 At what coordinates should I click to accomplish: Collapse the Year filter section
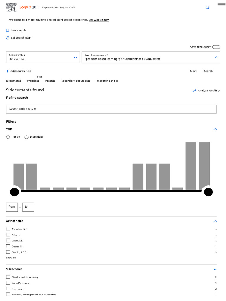point(215,129)
